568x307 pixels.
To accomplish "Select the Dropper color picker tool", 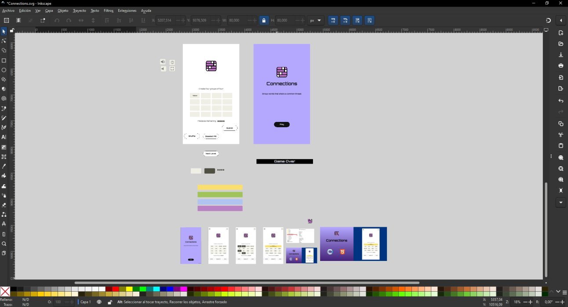I will click(x=4, y=166).
